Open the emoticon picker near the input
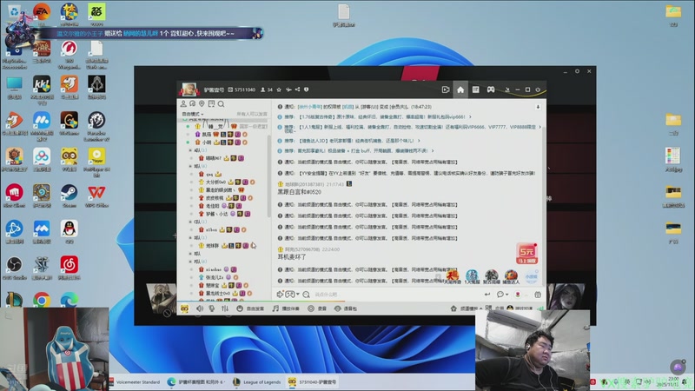The width and height of the screenshot is (695, 391). tap(307, 295)
